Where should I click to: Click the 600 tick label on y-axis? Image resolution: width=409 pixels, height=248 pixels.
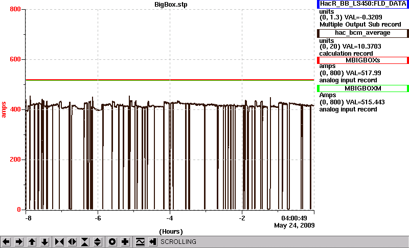(x=15, y=59)
